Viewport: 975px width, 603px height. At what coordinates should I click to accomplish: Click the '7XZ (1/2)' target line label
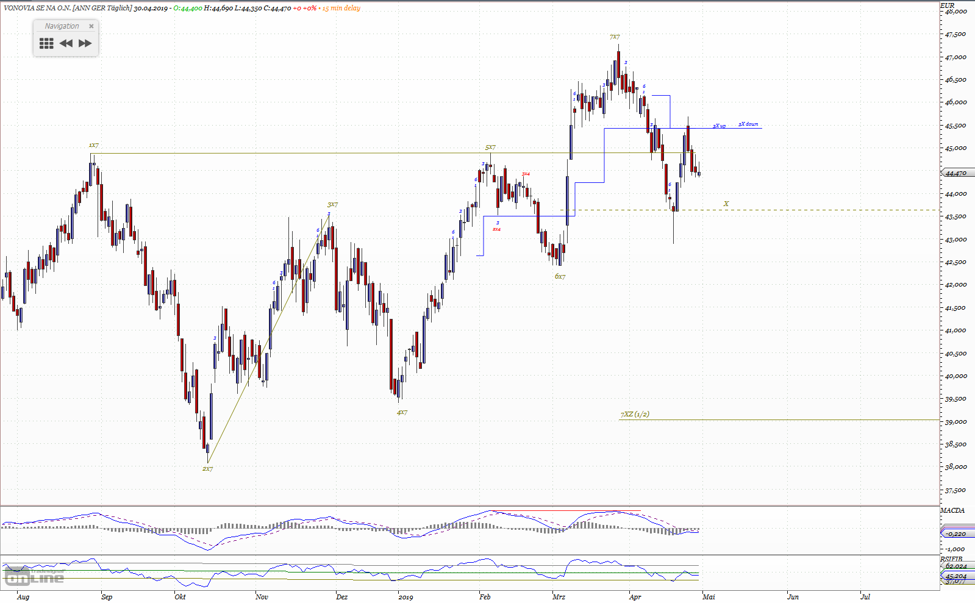point(635,414)
